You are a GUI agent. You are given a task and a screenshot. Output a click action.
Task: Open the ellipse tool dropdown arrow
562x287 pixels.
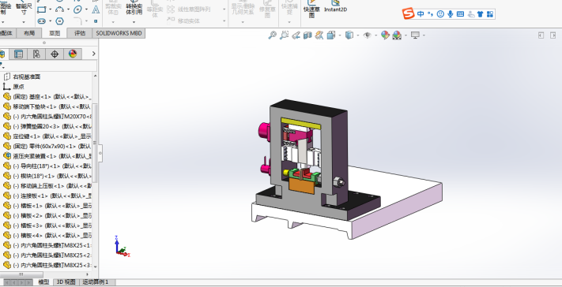(x=86, y=9)
